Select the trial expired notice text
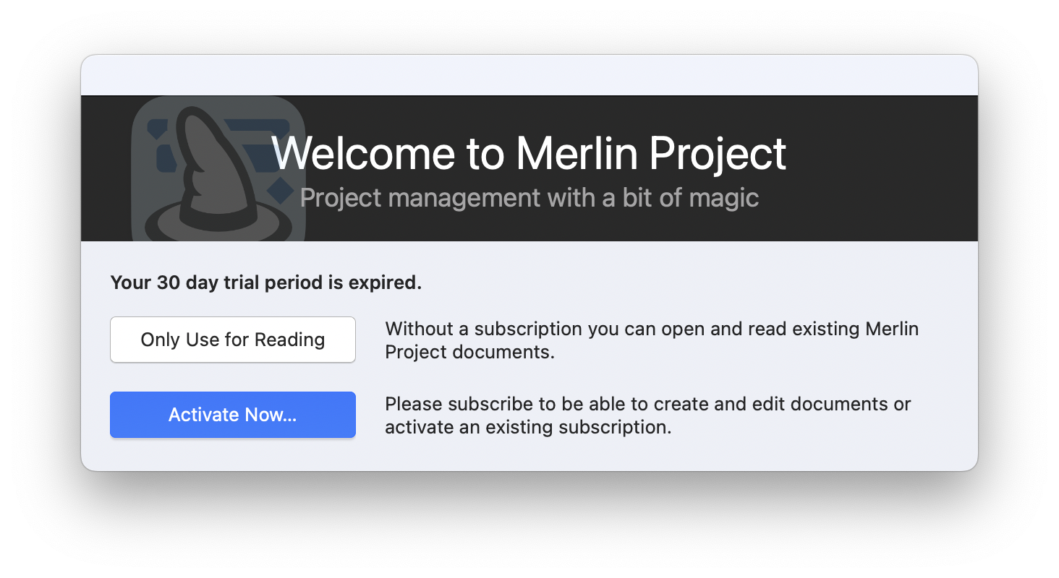This screenshot has width=1059, height=578. coord(265,282)
